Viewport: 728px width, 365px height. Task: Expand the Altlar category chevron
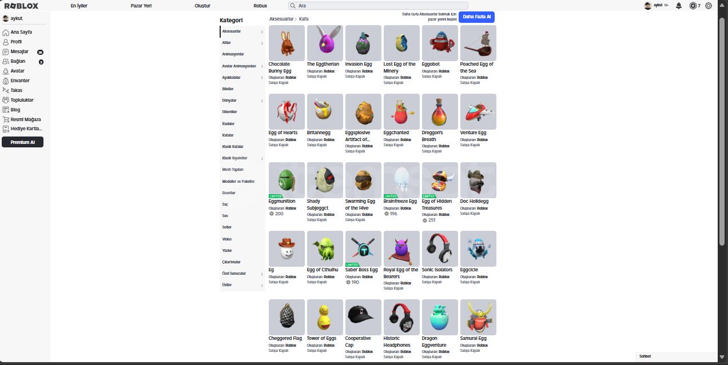pos(262,43)
